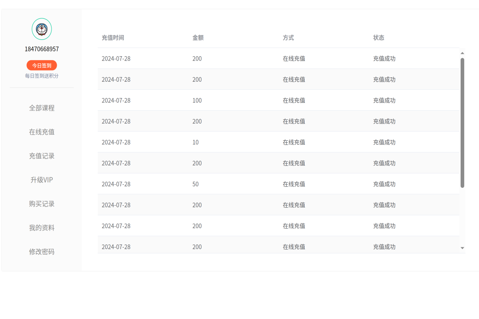Open 购买记录 in the sidebar
This screenshot has width=479, height=319.
42,203
